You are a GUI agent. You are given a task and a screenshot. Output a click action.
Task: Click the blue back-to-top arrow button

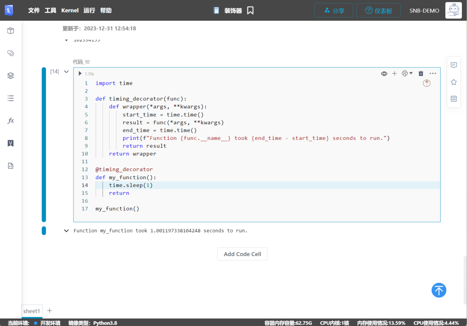coord(439,290)
